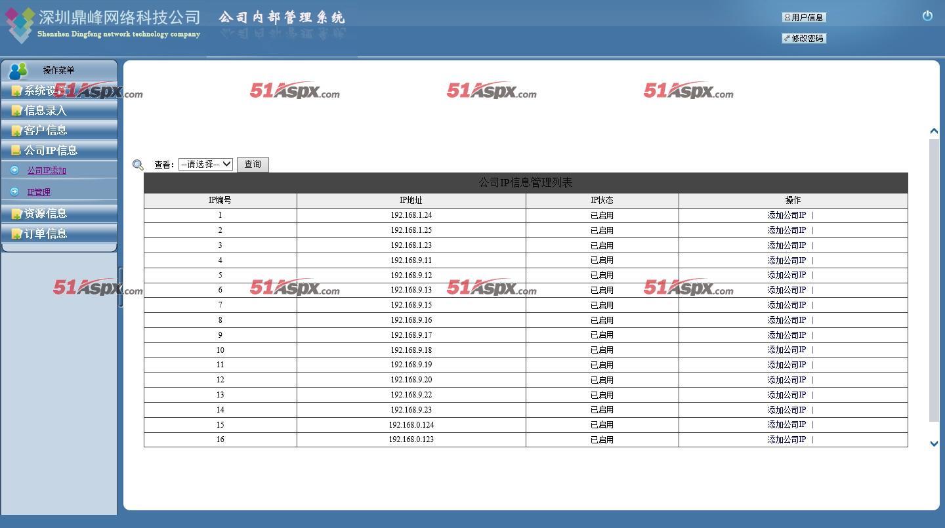The height and width of the screenshot is (528, 945).
Task: Click 添加公司IP for 192.168.9.20
Action: 787,380
